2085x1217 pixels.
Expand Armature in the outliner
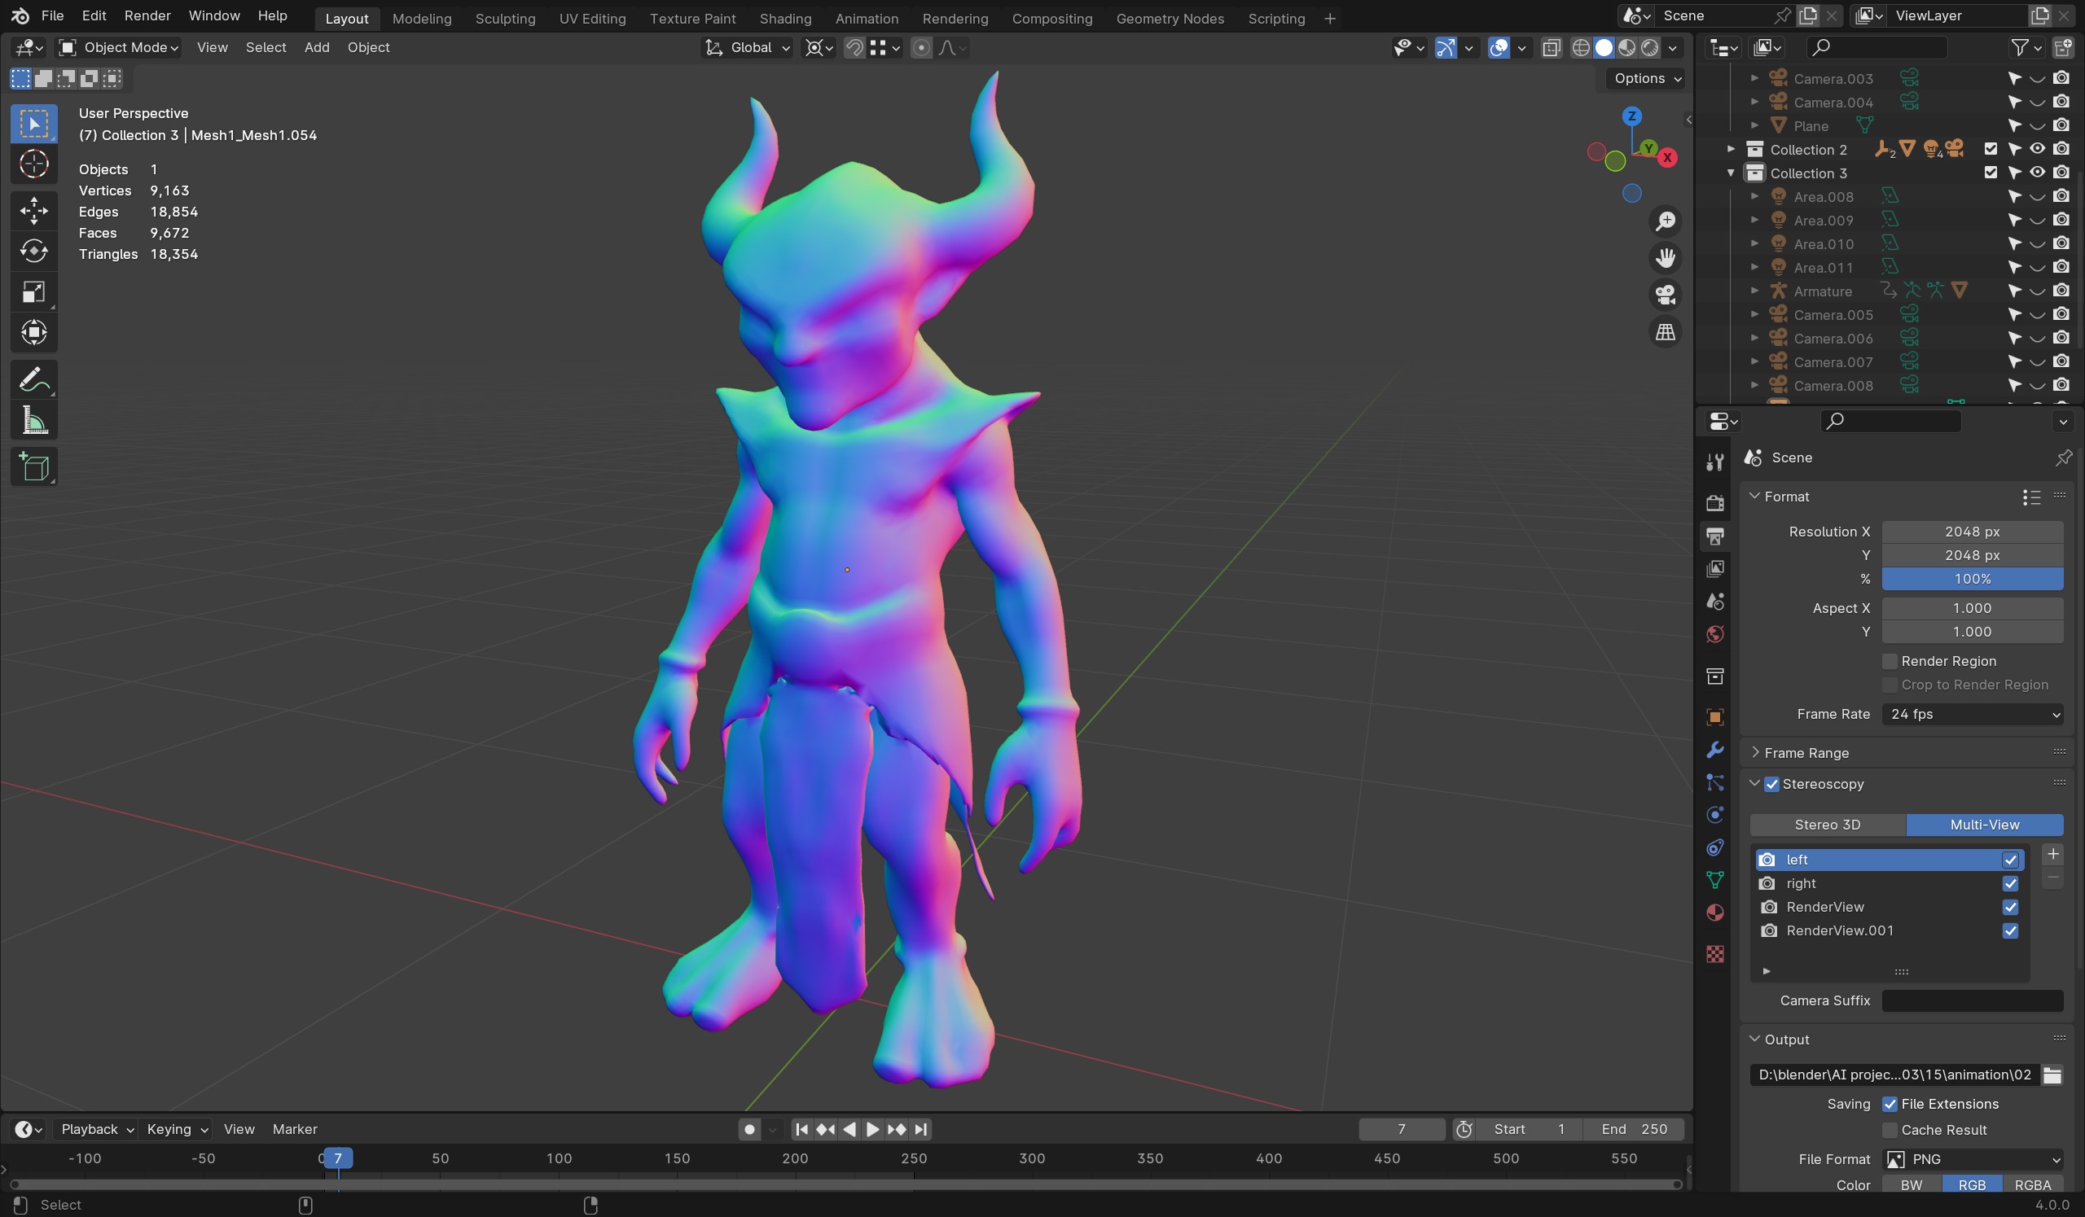[1754, 292]
